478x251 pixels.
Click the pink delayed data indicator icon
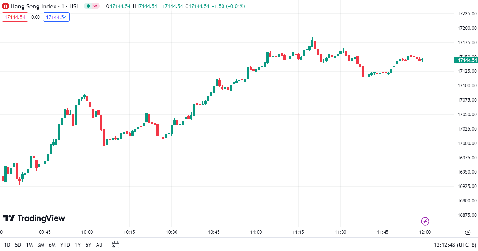coord(95,6)
